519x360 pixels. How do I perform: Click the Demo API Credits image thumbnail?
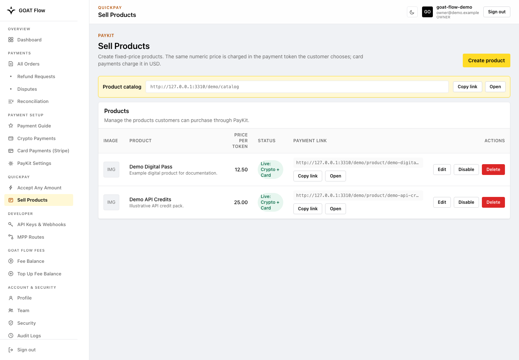point(111,202)
